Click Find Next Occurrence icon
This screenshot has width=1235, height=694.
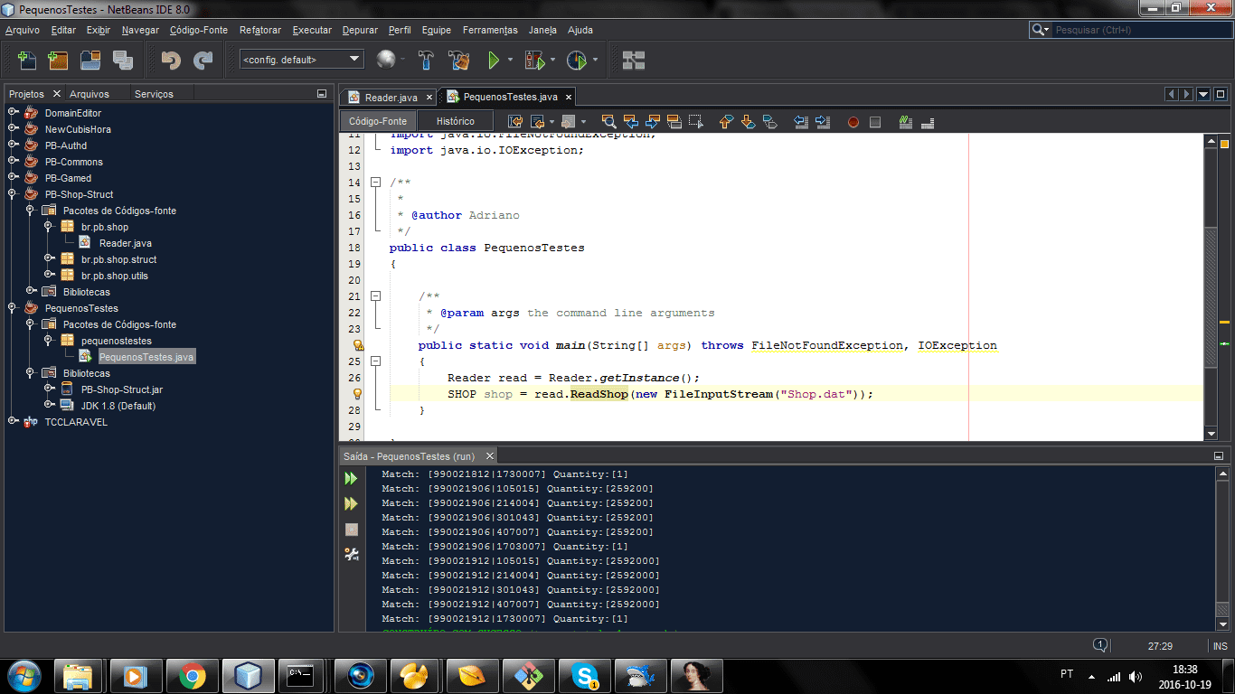[x=652, y=121]
